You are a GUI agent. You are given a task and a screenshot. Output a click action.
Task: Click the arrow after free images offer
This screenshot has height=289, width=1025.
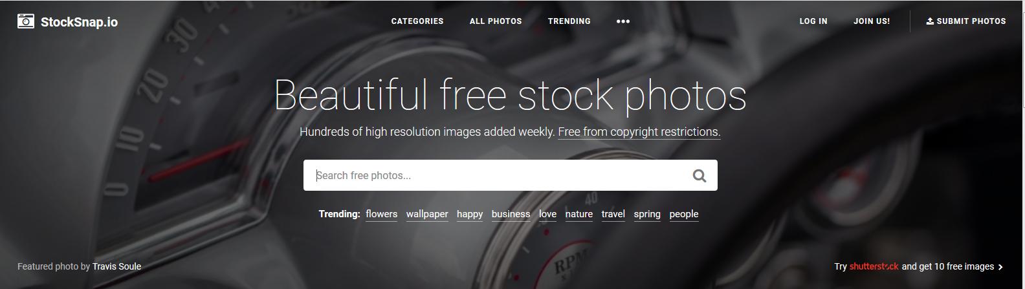(x=1000, y=266)
